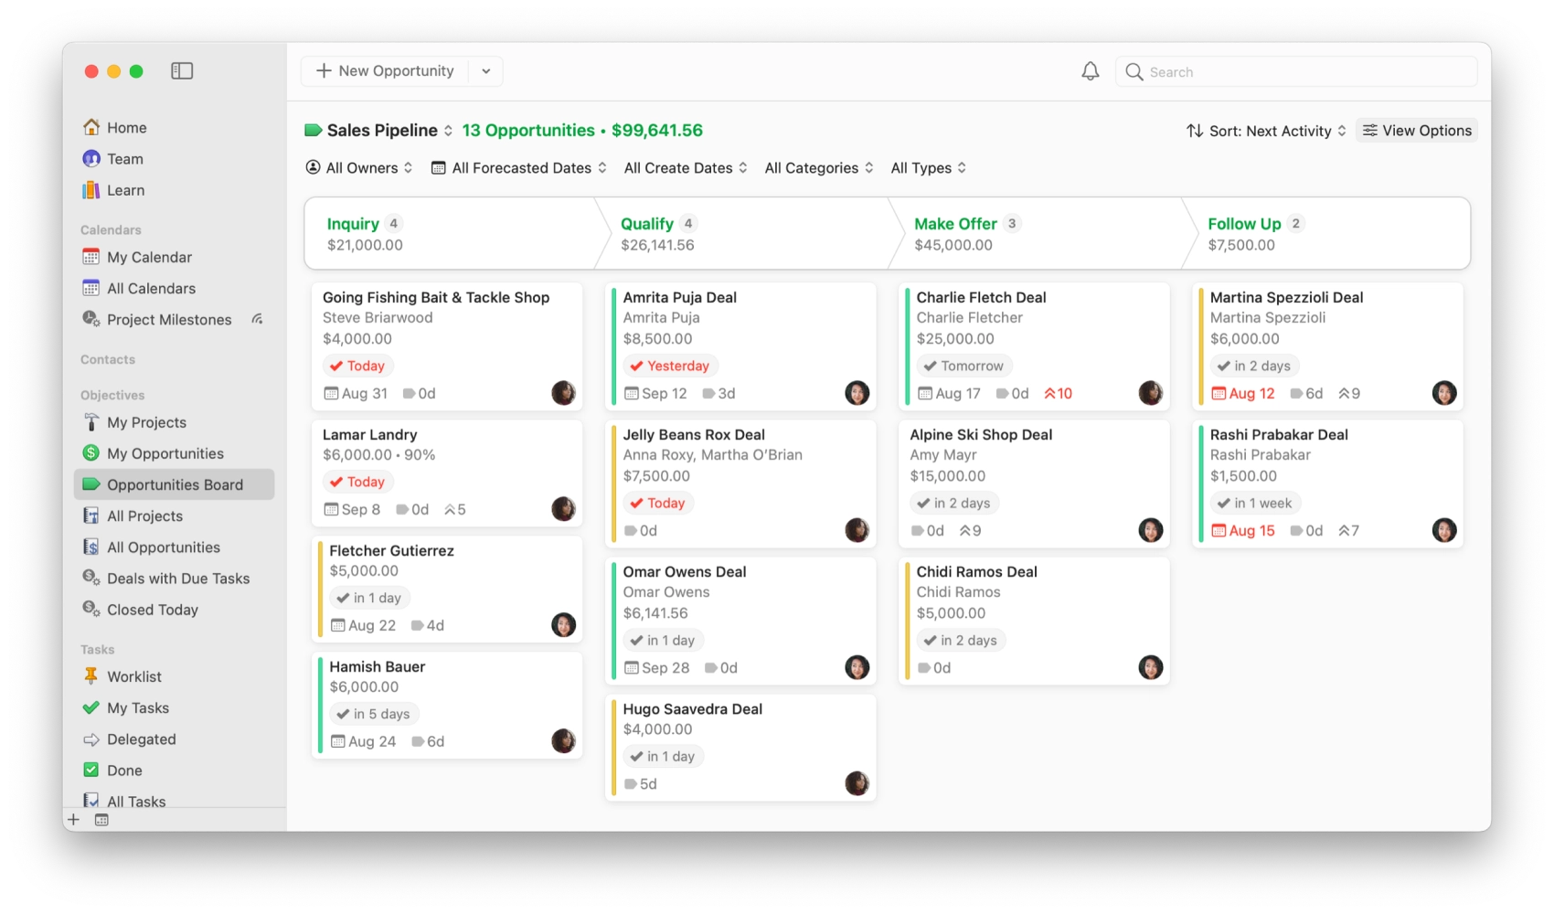Click the owner avatar on Amrita Puja Deal
Viewport: 1554px width, 914px height.
(x=857, y=393)
